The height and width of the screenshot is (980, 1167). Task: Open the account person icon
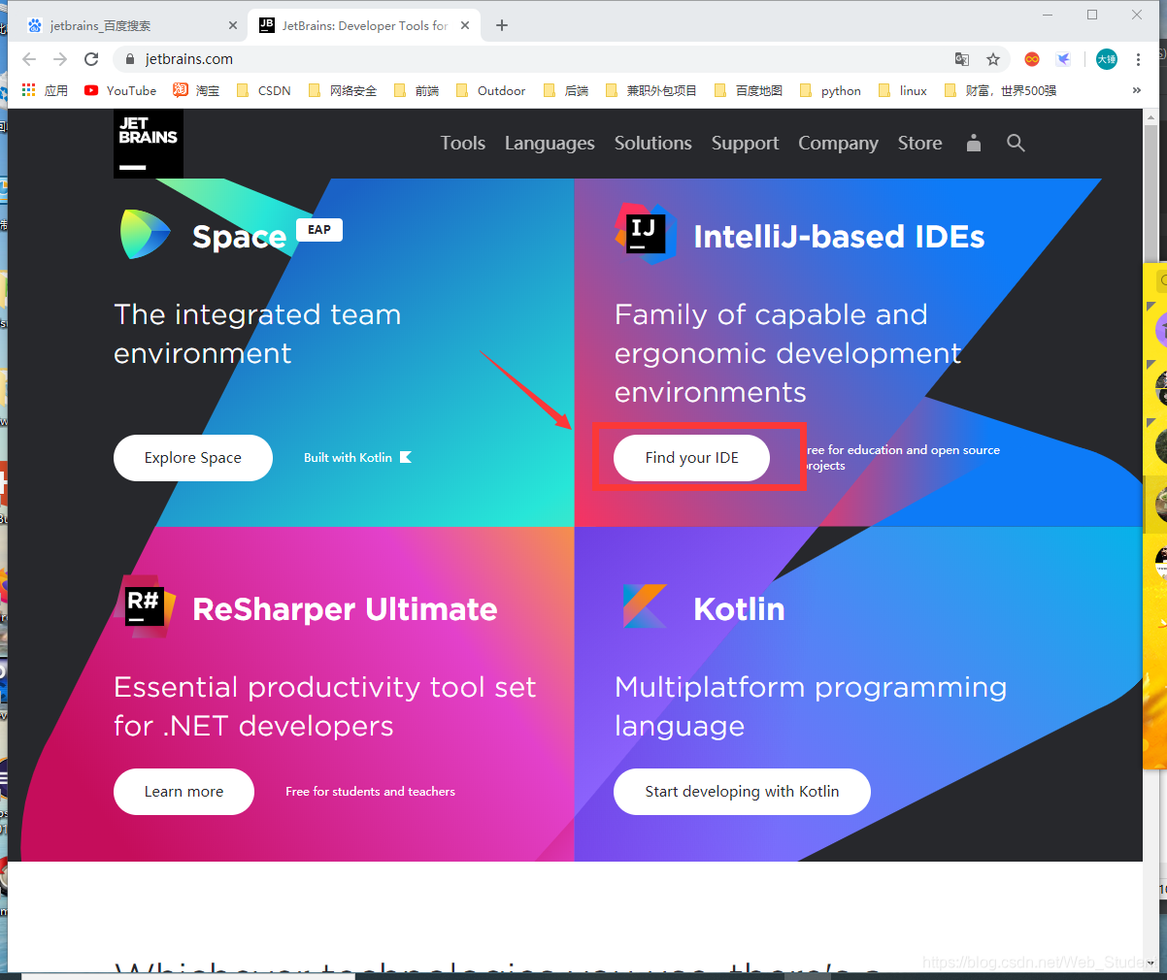pos(974,144)
